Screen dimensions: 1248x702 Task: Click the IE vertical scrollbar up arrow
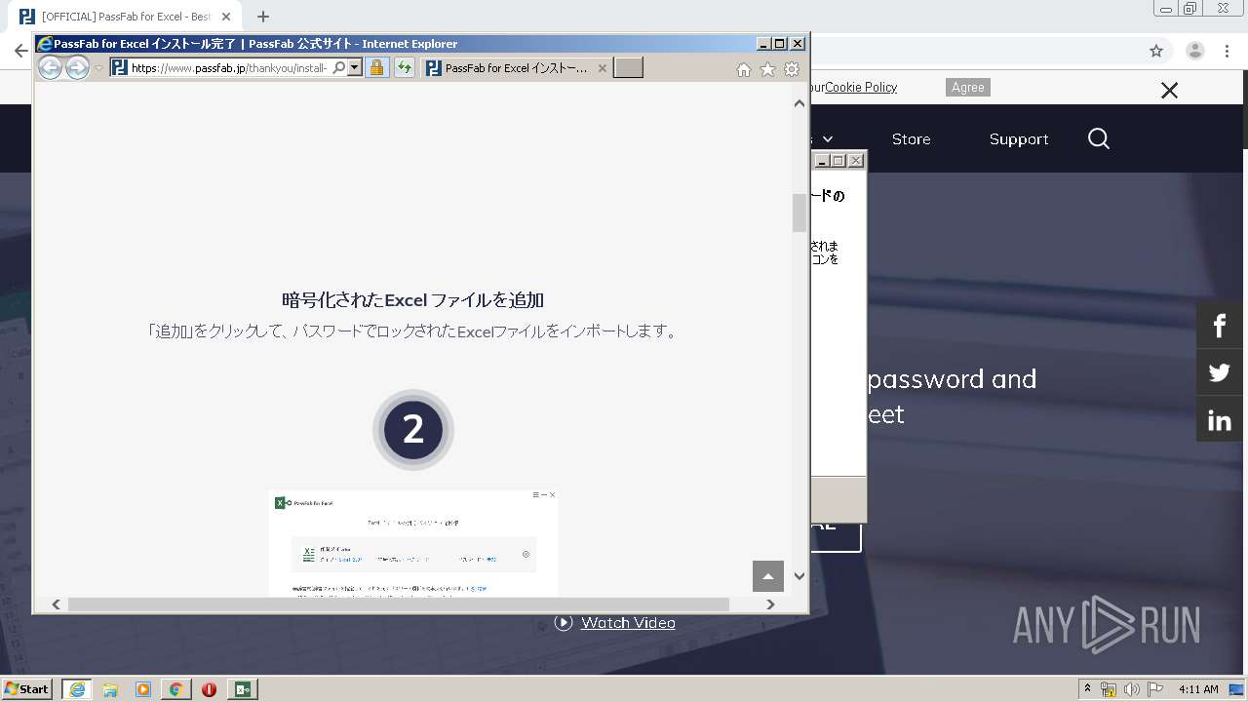pos(799,102)
